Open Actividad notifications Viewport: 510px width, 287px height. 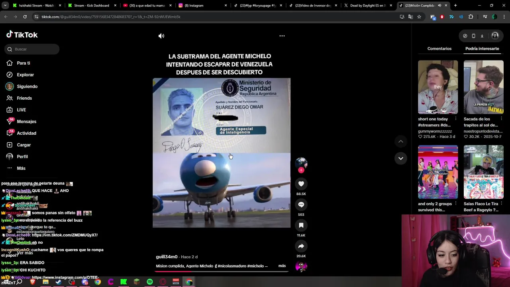(26, 133)
